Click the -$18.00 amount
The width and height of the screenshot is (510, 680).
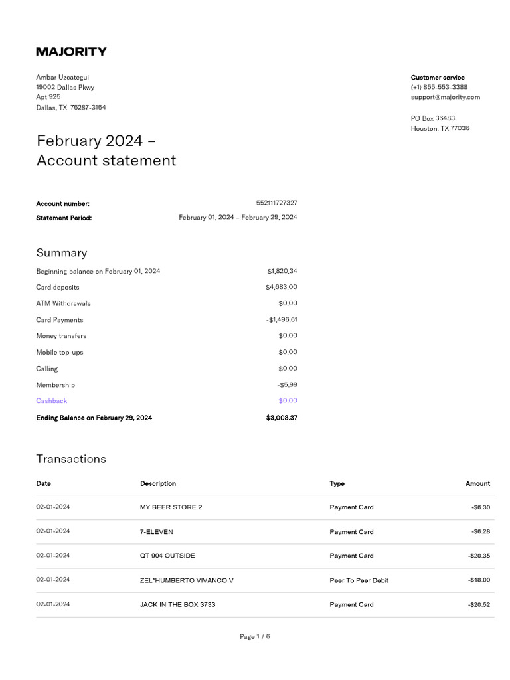479,580
